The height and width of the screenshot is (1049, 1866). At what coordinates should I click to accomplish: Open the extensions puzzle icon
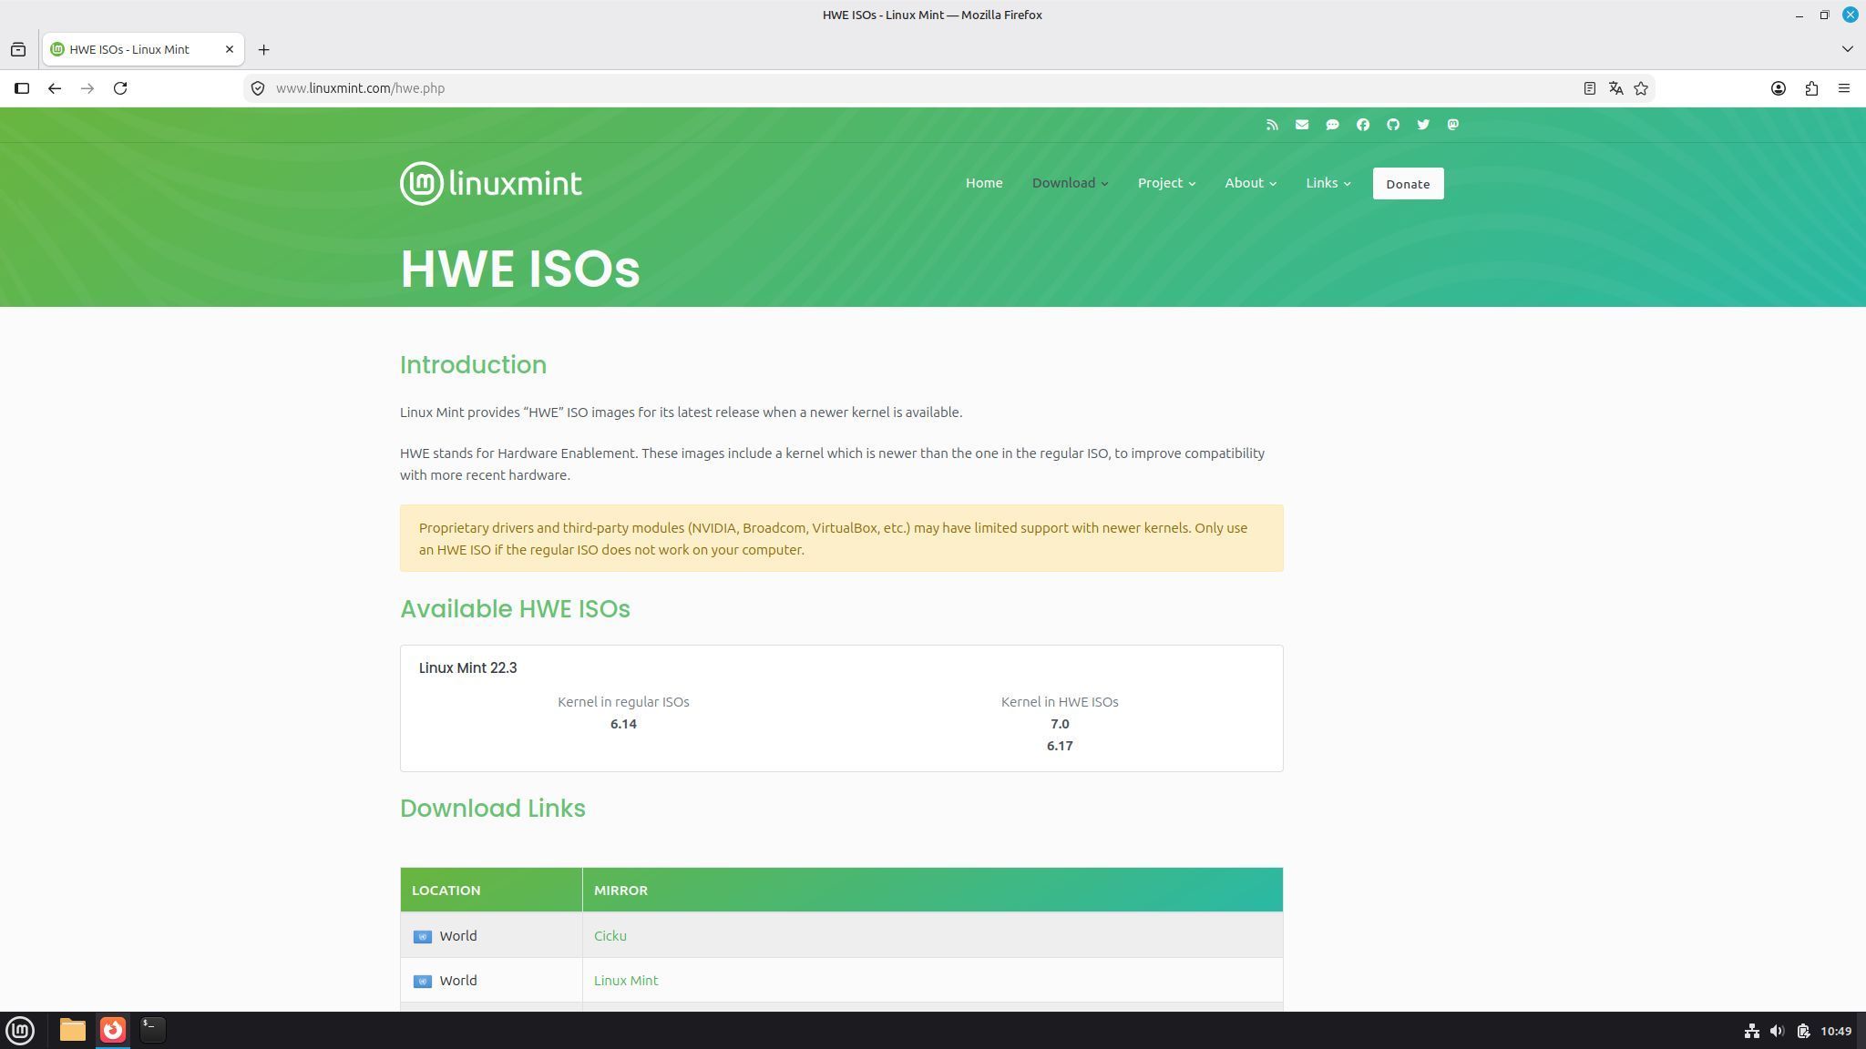click(x=1811, y=88)
